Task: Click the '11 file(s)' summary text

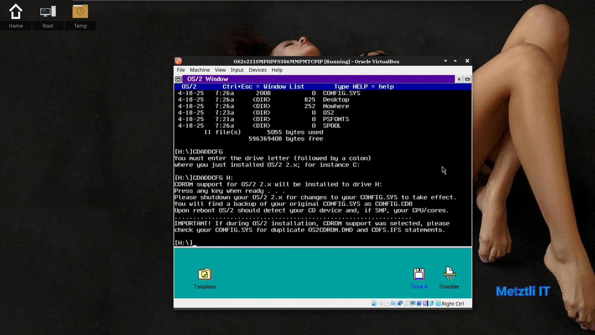Action: [x=222, y=132]
